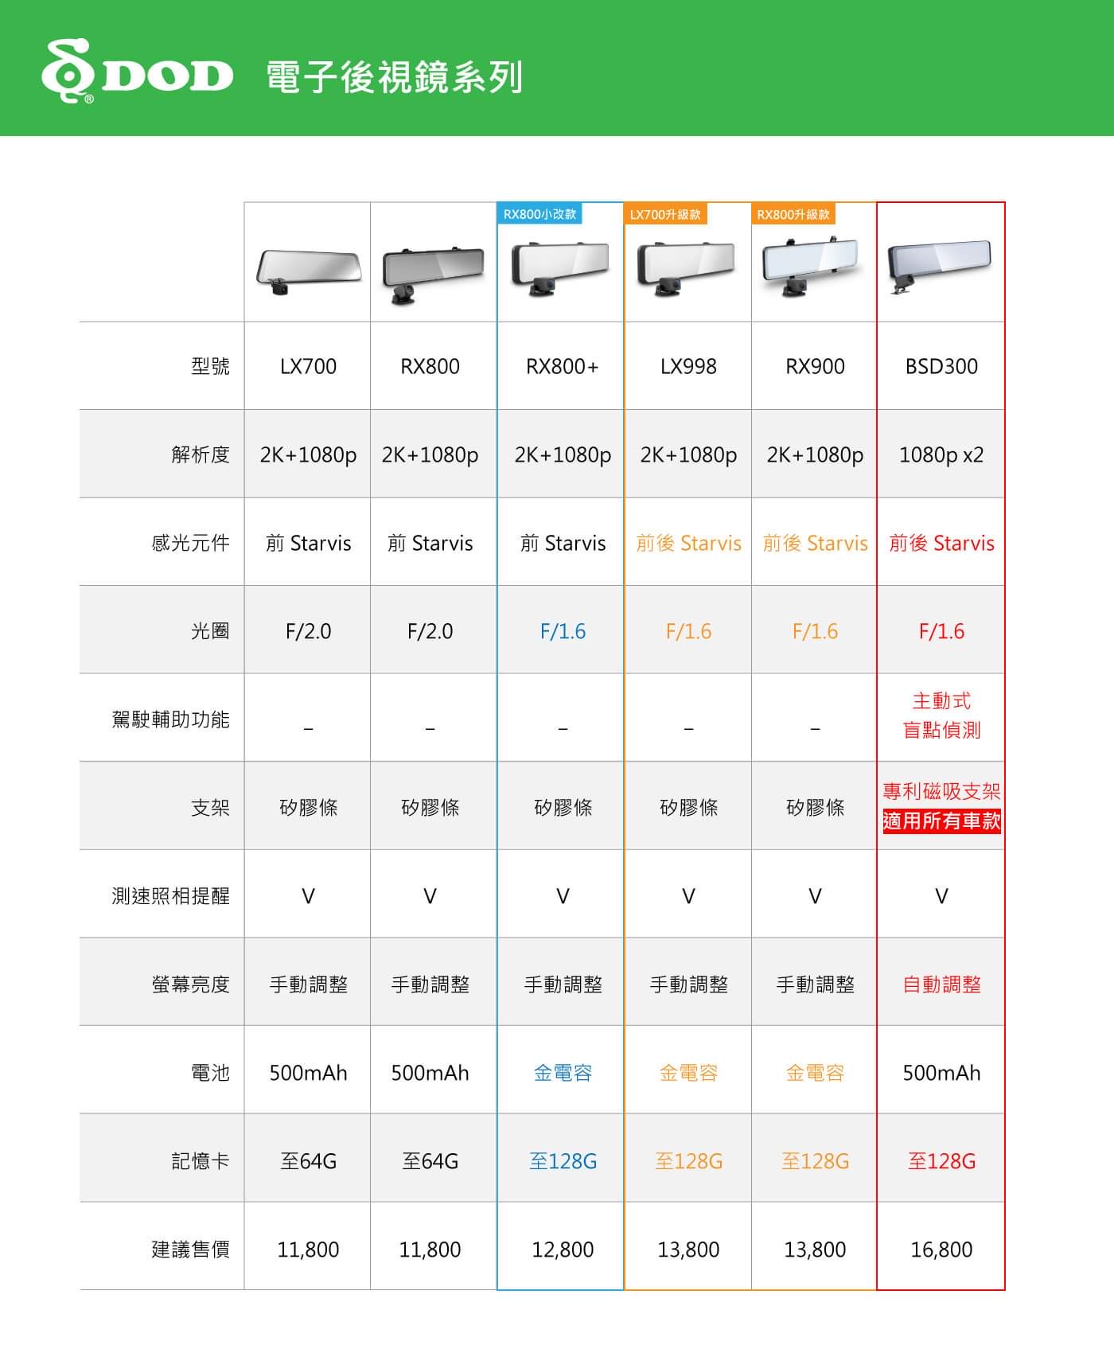Click the orange RX800升級款 tag
The image size is (1114, 1353).
point(793,214)
